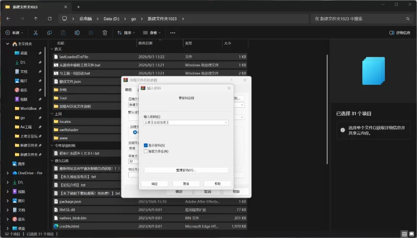Switch to details list view in status bar
The height and width of the screenshot is (238, 417).
[404, 234]
